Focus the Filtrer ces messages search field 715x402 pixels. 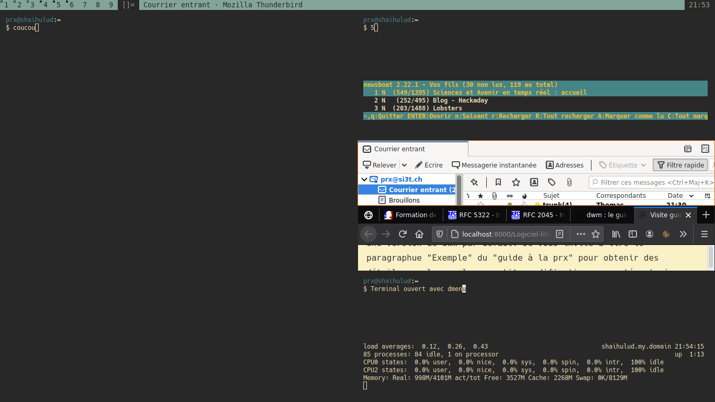point(652,182)
